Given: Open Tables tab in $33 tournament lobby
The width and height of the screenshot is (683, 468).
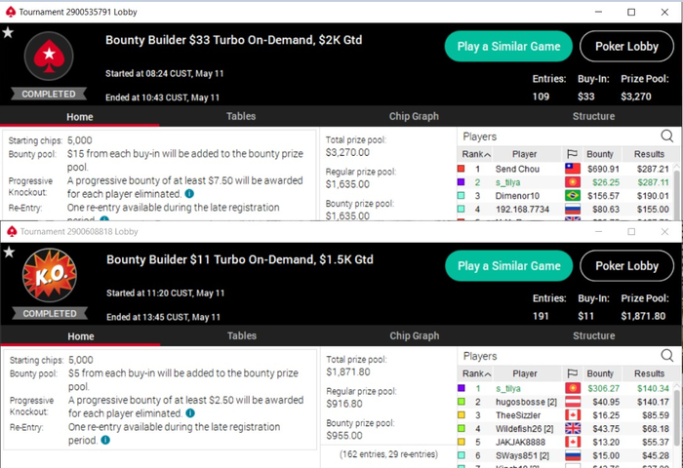Looking at the screenshot, I should [x=241, y=116].
